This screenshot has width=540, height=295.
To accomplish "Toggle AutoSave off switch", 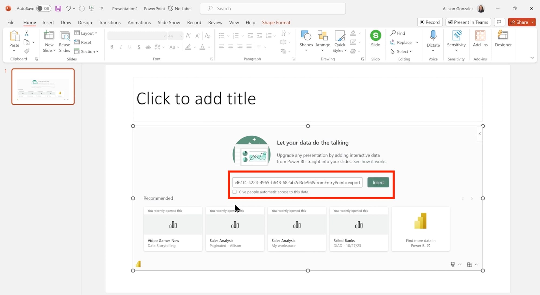I will click(43, 8).
